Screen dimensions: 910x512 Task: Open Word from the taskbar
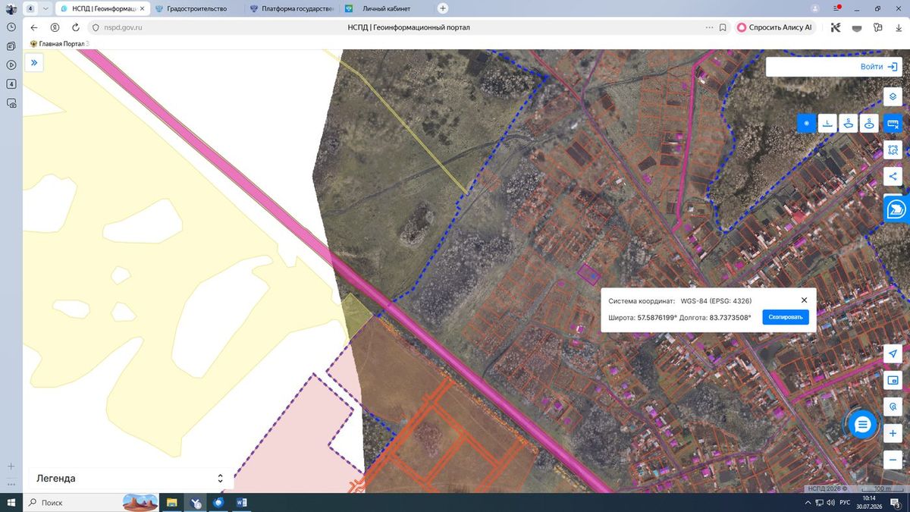pyautogui.click(x=242, y=503)
